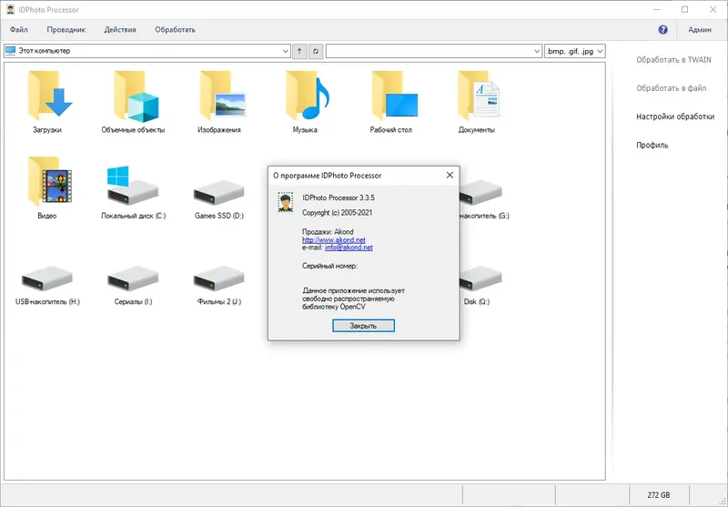The width and height of the screenshot is (728, 507).
Task: Open the Документы folder
Action: point(477,102)
